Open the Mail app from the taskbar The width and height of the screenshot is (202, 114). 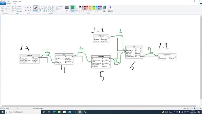pos(69,112)
